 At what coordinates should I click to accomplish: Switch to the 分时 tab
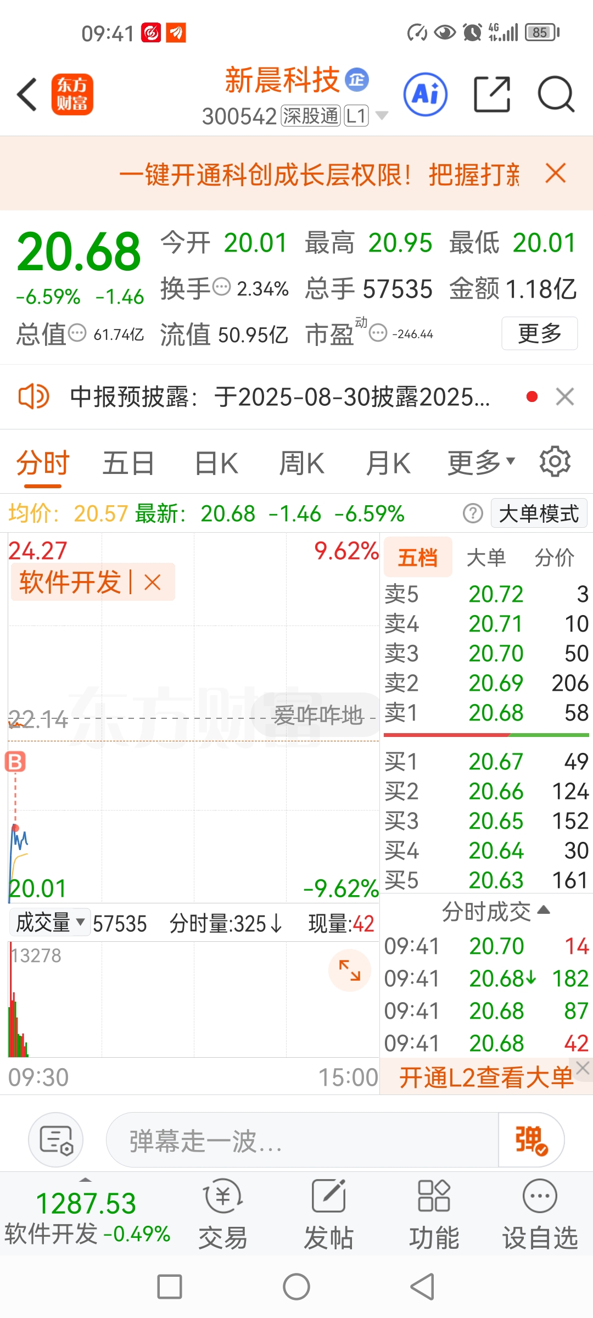pyautogui.click(x=43, y=462)
